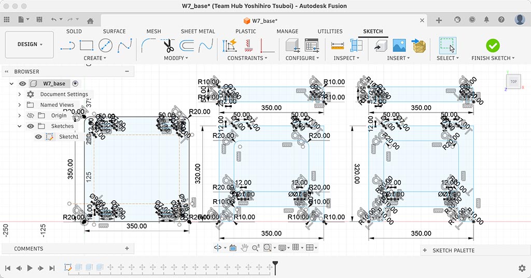
Task: Toggle visibility of Sketch1
Action: click(x=38, y=137)
